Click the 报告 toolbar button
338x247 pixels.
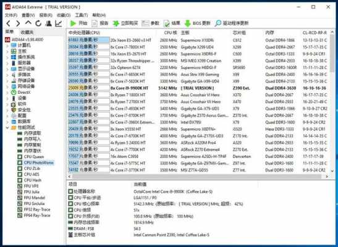point(100,23)
